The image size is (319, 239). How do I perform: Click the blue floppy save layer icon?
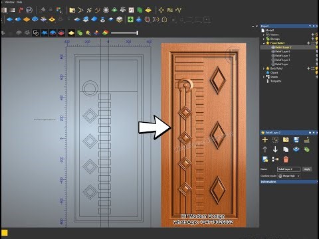296,139
